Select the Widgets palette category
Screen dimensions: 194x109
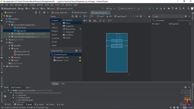[55, 31]
